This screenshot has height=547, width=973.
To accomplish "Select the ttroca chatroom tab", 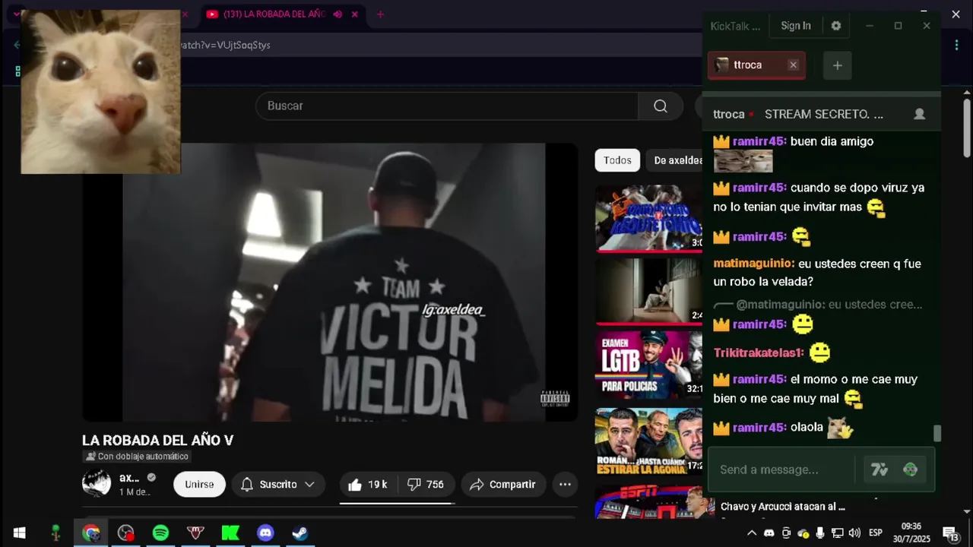I will (x=748, y=65).
